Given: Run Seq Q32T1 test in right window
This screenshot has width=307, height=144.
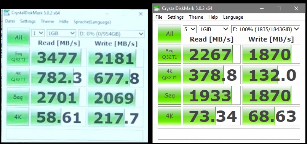Looking at the screenshot, I should coord(169,54).
